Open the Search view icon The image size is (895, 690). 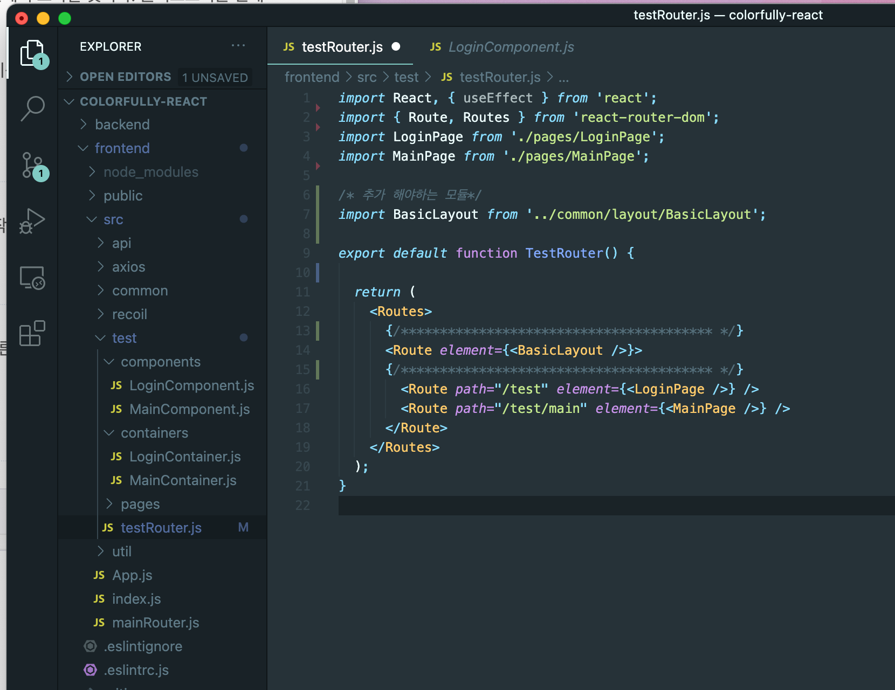tap(32, 108)
